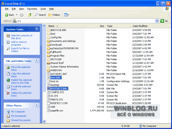Screen dimensions: 172x129
Task: Click the task pane scroll up arrow
Action: coord(44,26)
